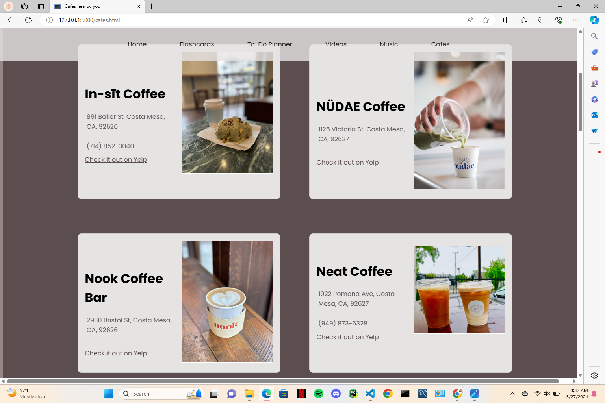Open Read aloud in address bar
The image size is (605, 403).
(470, 20)
